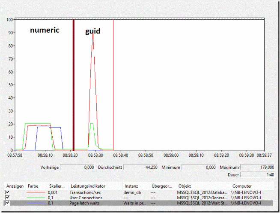Screen dimensions: 280x213
Task: Sort by the Instanz column header
Action: [x=136, y=186]
